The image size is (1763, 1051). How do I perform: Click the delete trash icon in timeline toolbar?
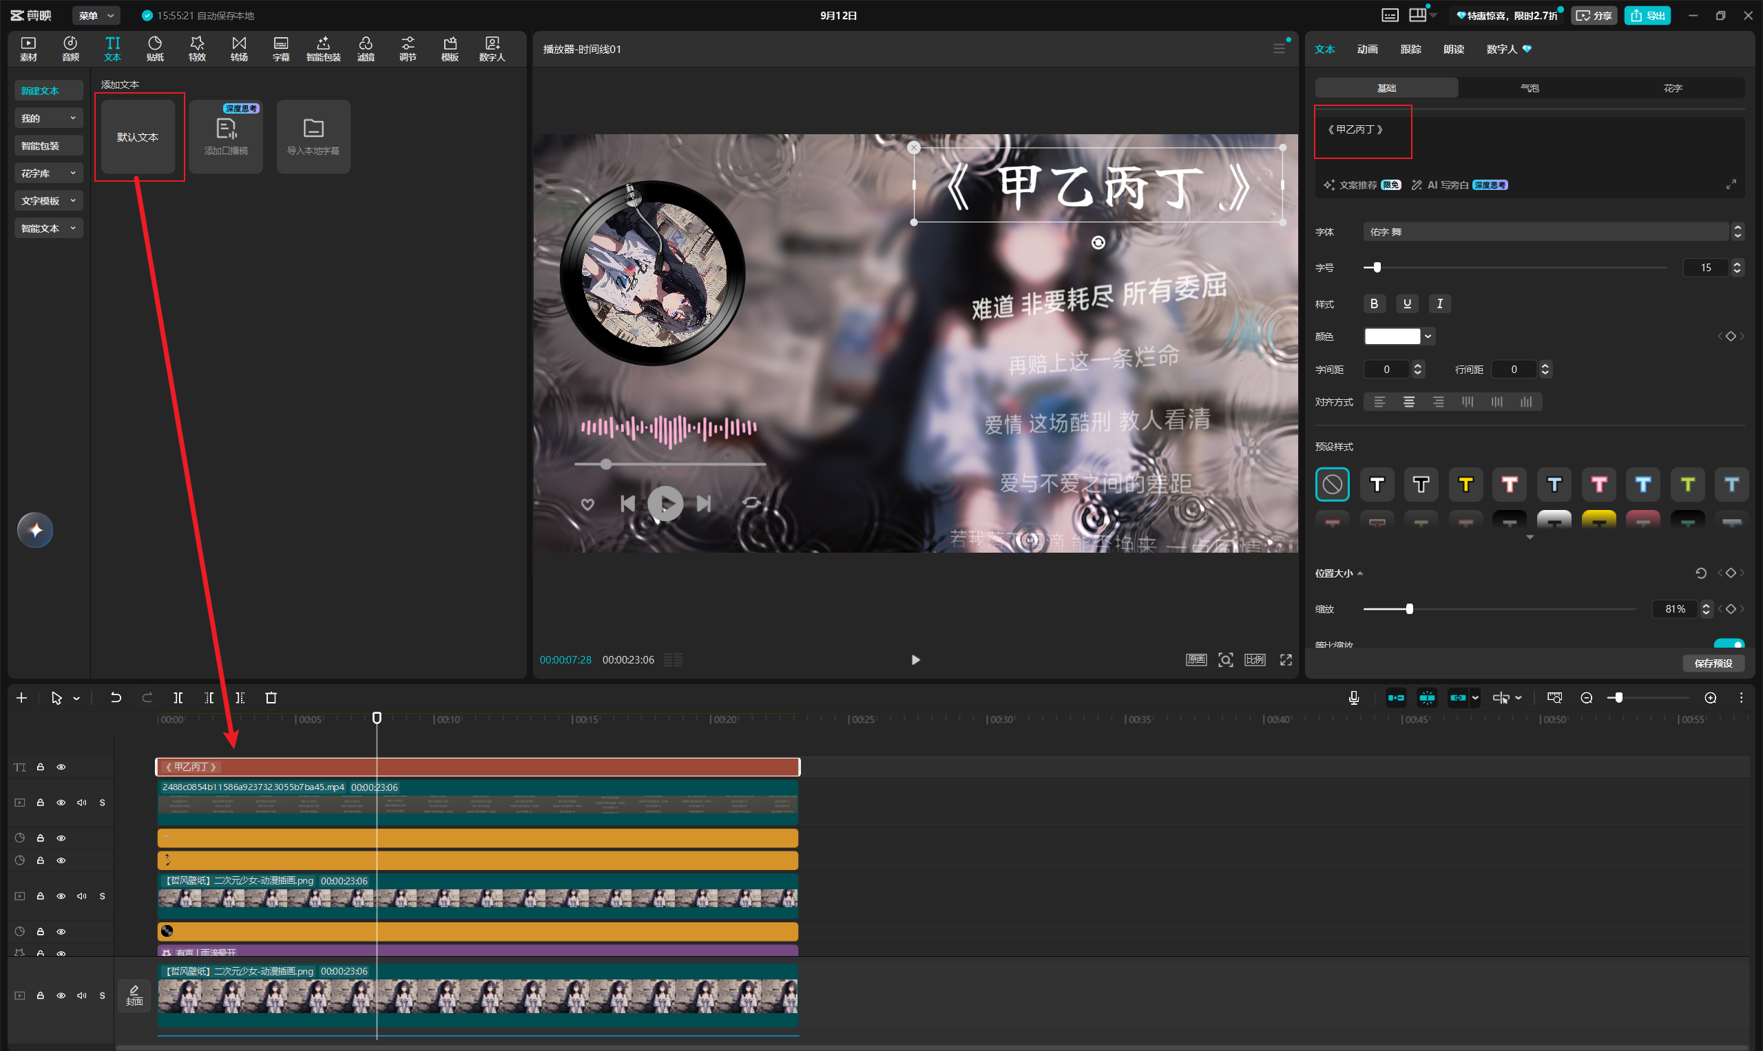[x=271, y=698]
